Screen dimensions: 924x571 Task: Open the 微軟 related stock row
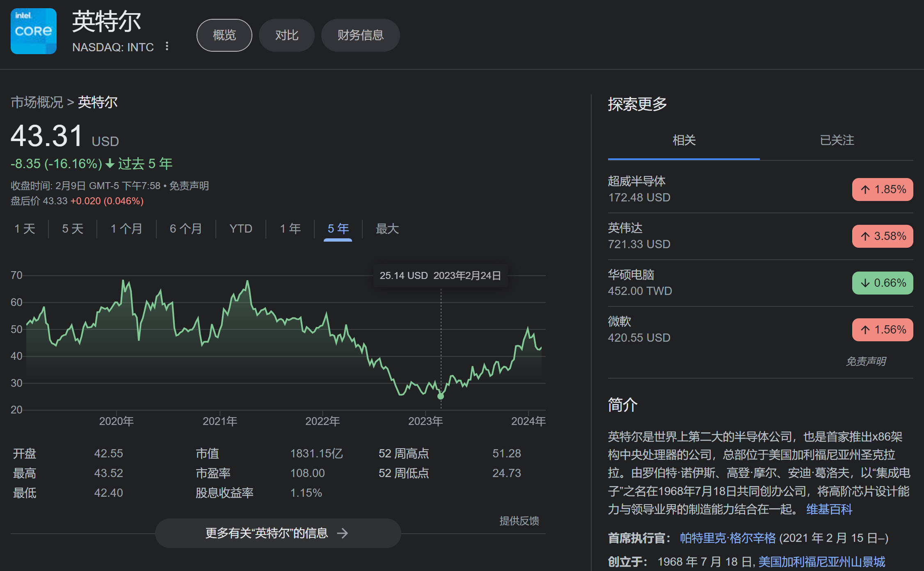761,329
